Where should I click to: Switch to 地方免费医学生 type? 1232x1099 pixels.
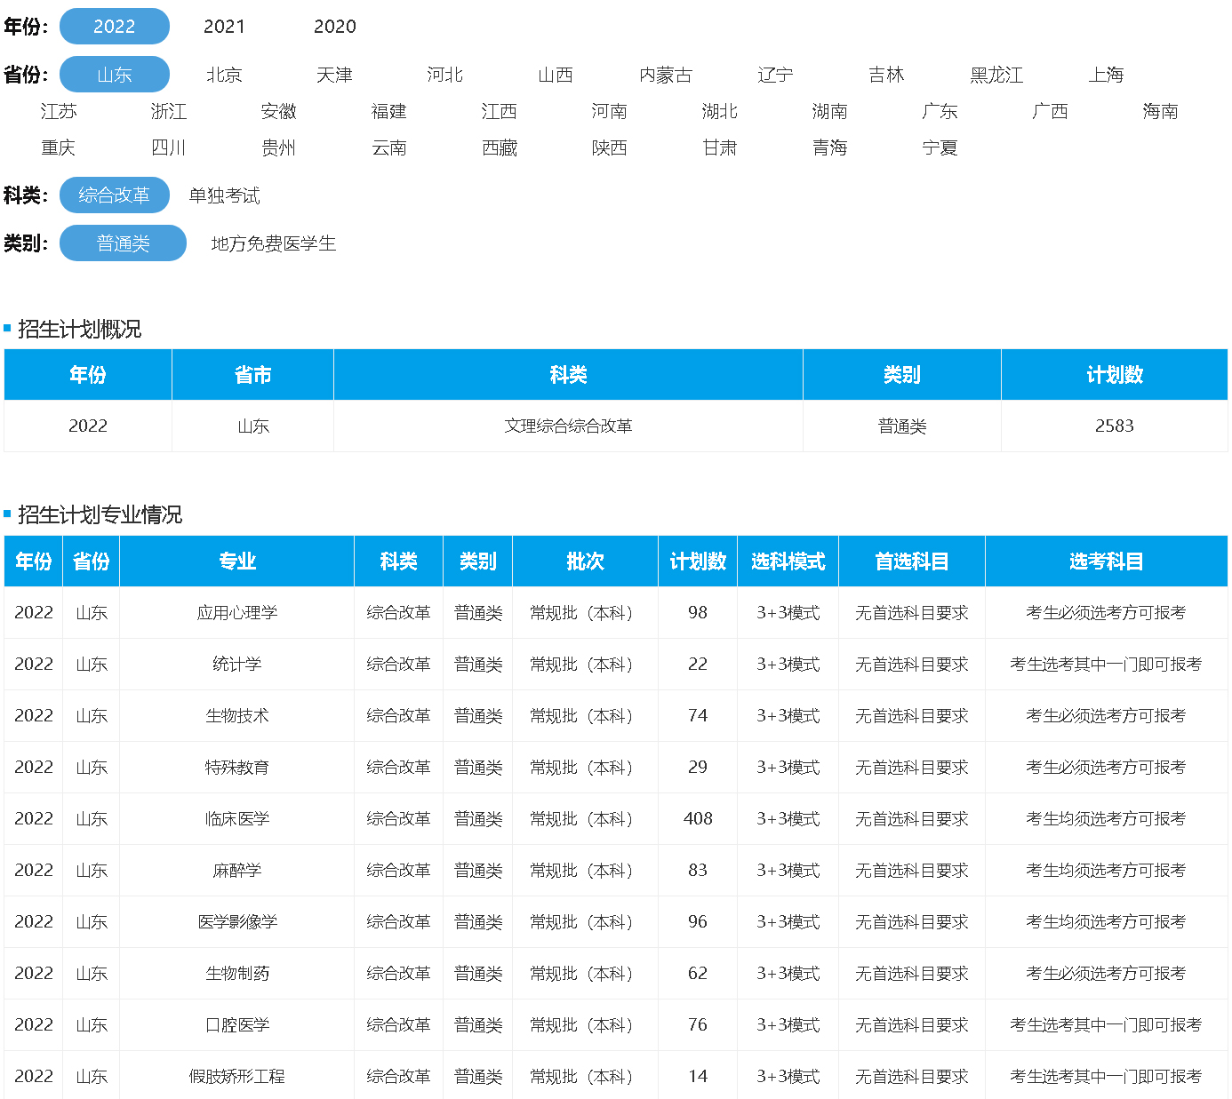coord(274,243)
